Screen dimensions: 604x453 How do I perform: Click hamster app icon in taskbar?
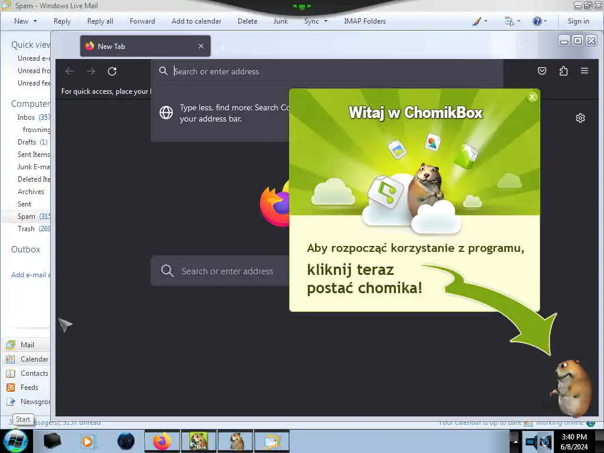coord(235,441)
